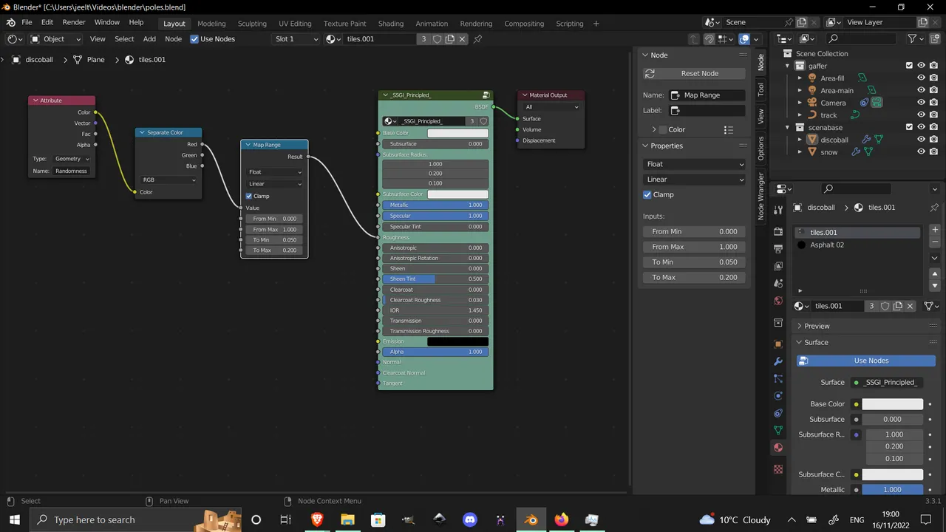
Task: Open the Tool properties tab icon
Action: pyautogui.click(x=778, y=211)
